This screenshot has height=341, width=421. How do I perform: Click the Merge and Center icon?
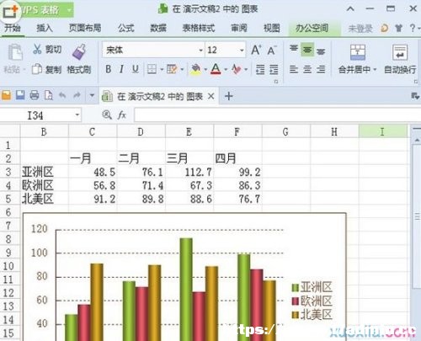point(358,52)
